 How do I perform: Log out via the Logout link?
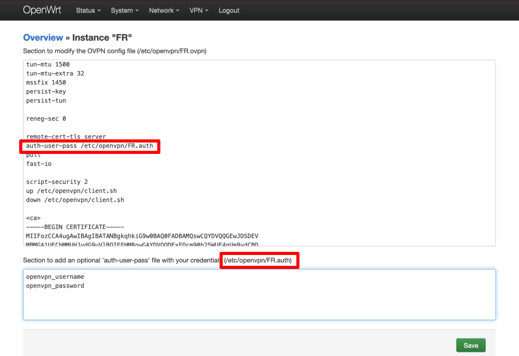coord(229,10)
